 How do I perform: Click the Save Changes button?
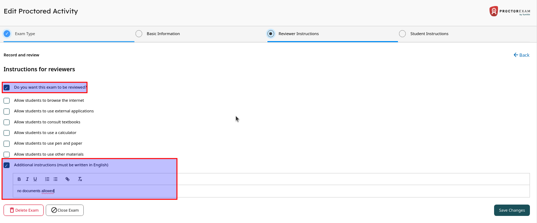click(x=511, y=210)
